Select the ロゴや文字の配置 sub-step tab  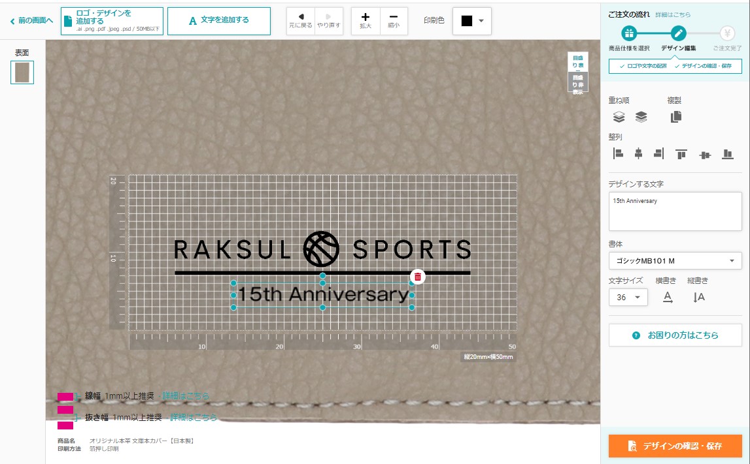point(643,66)
